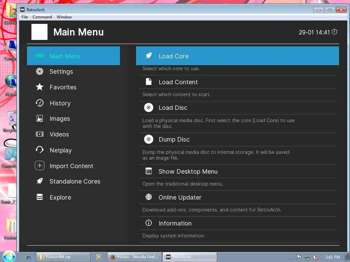350x262 pixels.
Task: Open Standalone Cores label in sidebar
Action: pyautogui.click(x=75, y=181)
